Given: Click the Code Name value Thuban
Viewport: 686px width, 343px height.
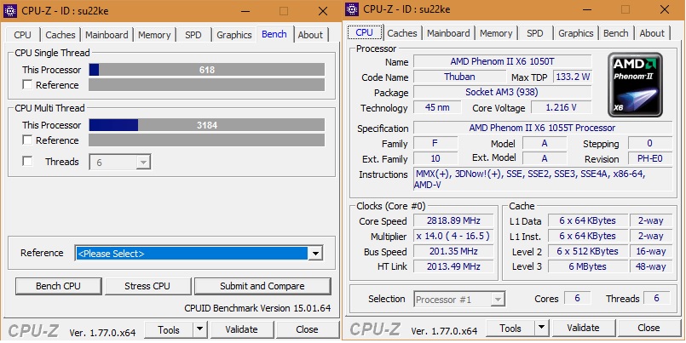Looking at the screenshot, I should [459, 77].
